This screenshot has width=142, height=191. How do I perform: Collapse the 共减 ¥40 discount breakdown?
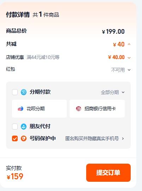(129, 44)
